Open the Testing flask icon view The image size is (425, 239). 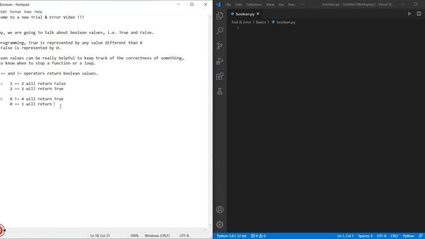(220, 92)
